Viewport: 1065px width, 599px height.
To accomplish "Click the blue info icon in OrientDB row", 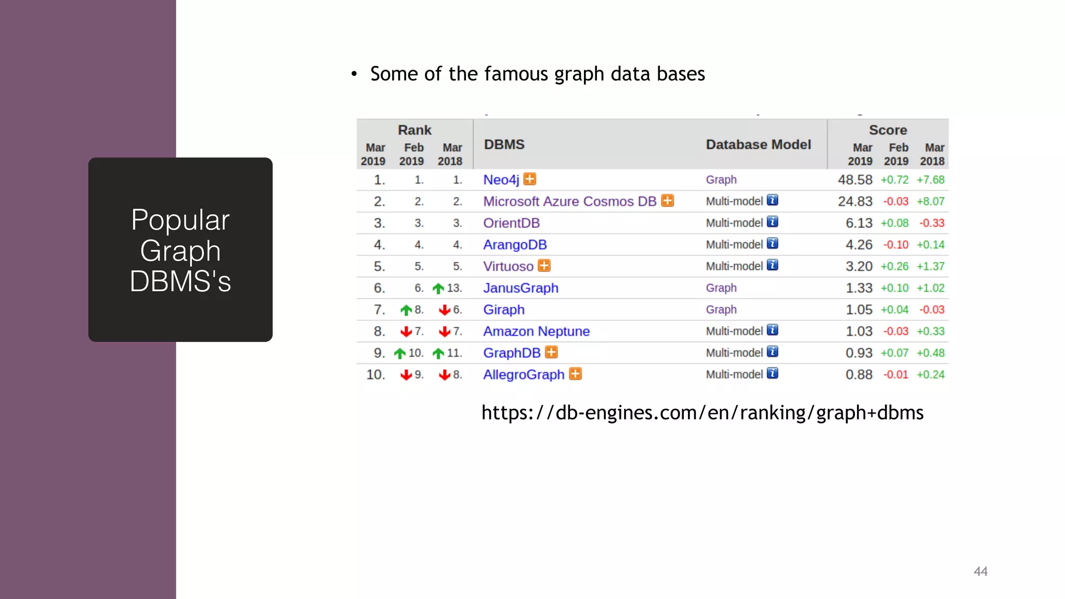I will (772, 222).
